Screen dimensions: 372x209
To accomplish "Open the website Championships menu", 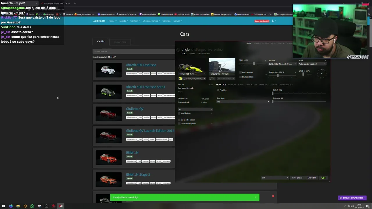I will coord(151,21).
